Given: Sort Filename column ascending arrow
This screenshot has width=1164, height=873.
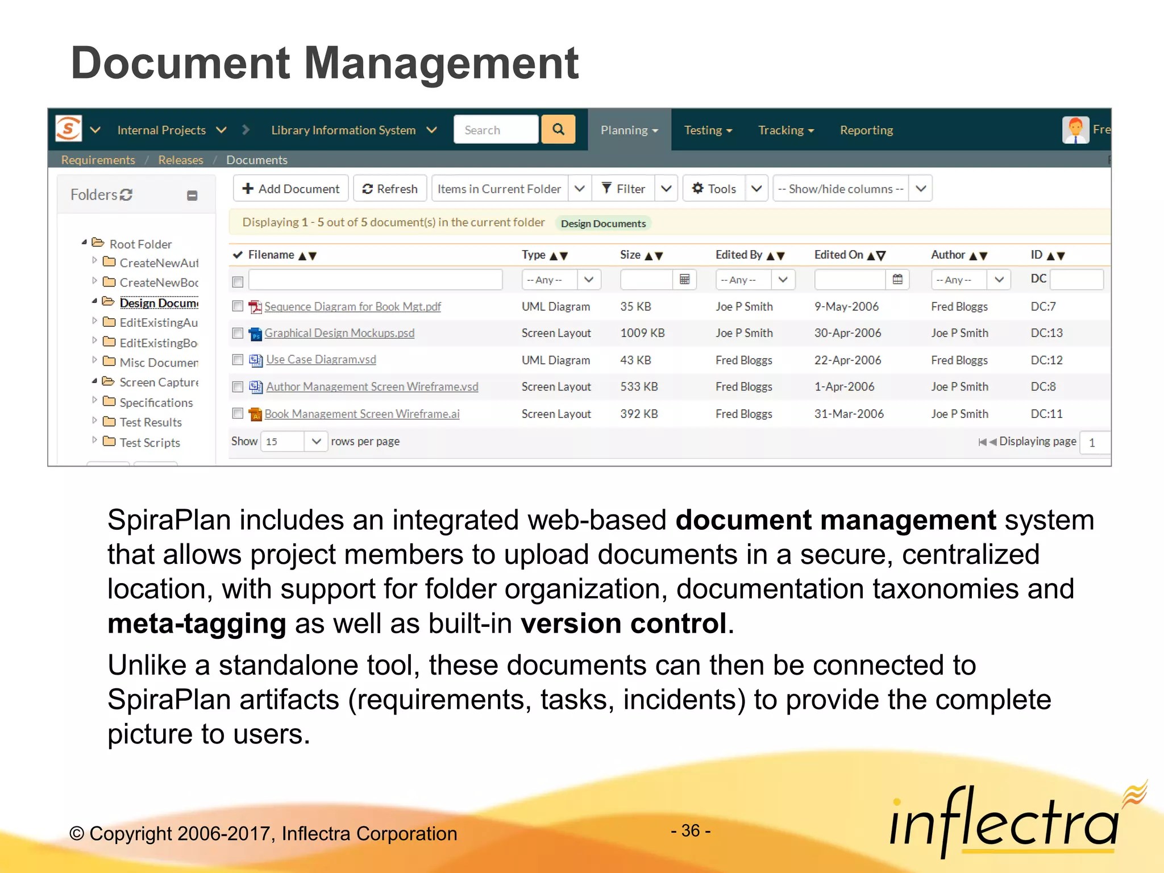Looking at the screenshot, I should click(x=302, y=256).
